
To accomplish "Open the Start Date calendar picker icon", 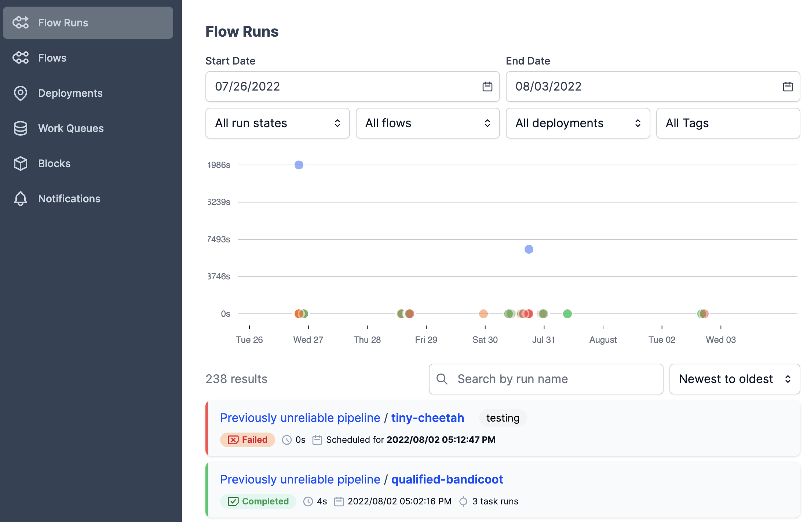I will (487, 87).
